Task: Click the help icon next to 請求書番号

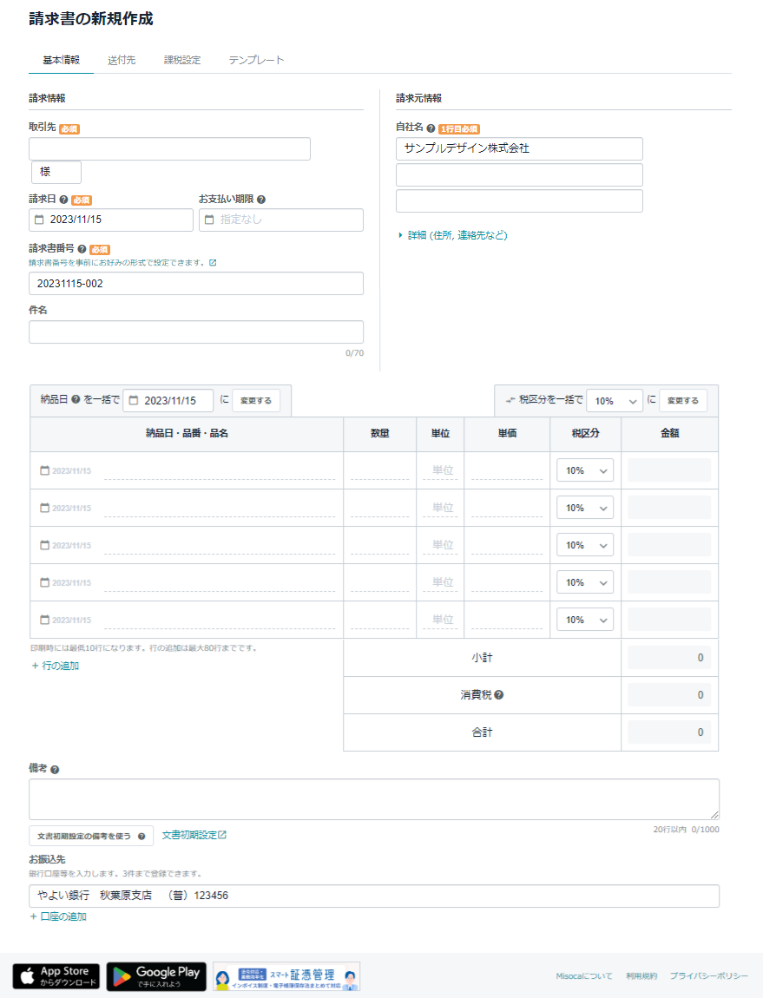Action: pos(82,249)
